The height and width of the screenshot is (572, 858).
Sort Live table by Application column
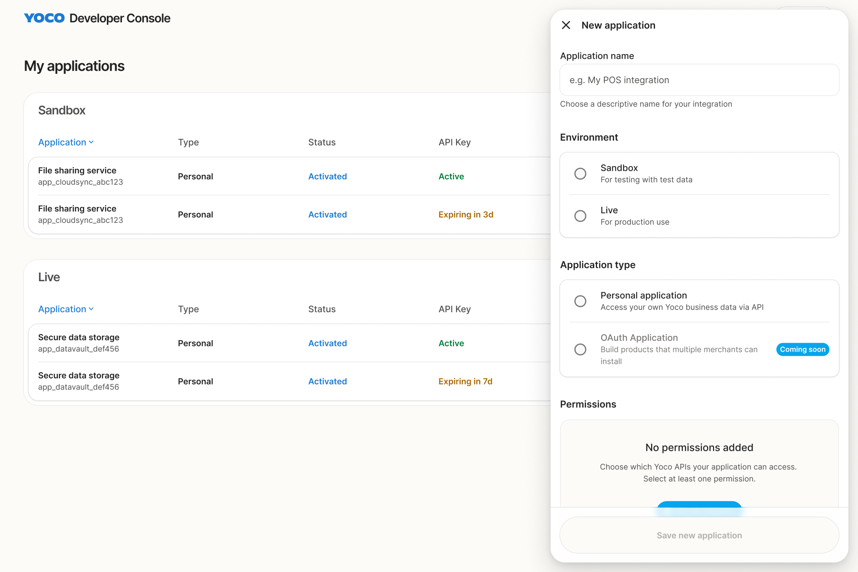click(66, 309)
